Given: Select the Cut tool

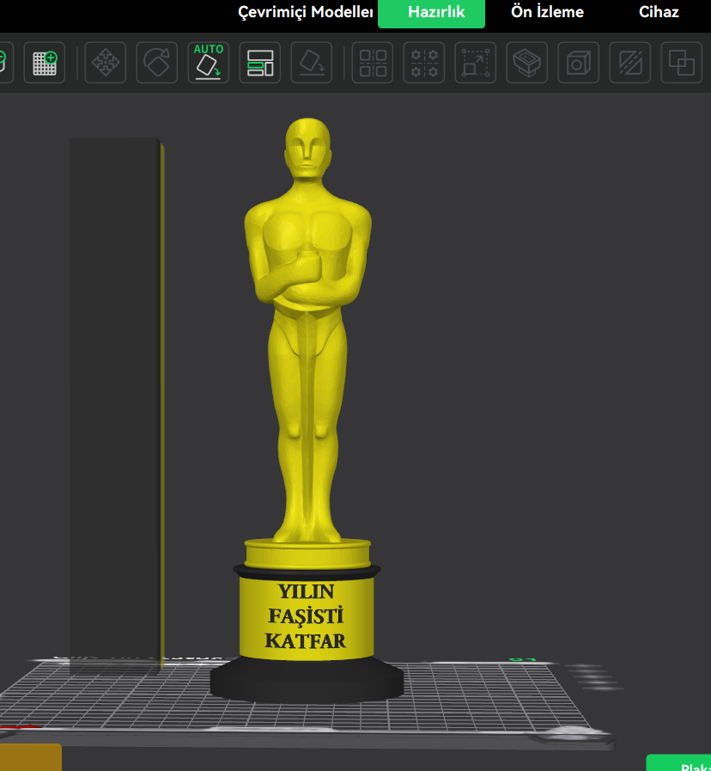Looking at the screenshot, I should pyautogui.click(x=630, y=63).
